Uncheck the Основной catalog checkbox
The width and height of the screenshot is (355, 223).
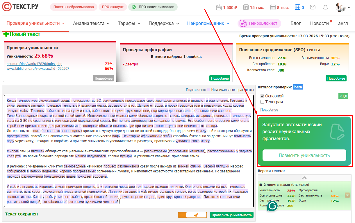262,96
